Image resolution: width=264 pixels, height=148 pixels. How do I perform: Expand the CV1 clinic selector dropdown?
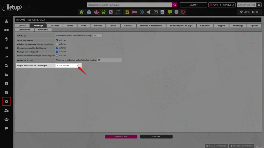coord(222,5)
